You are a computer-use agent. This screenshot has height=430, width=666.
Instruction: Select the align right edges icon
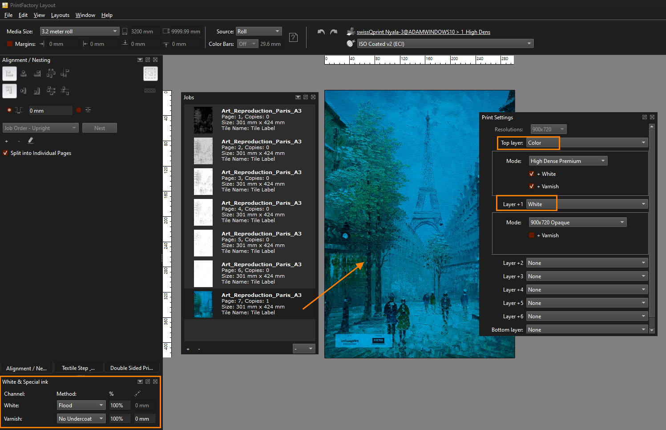(37, 73)
